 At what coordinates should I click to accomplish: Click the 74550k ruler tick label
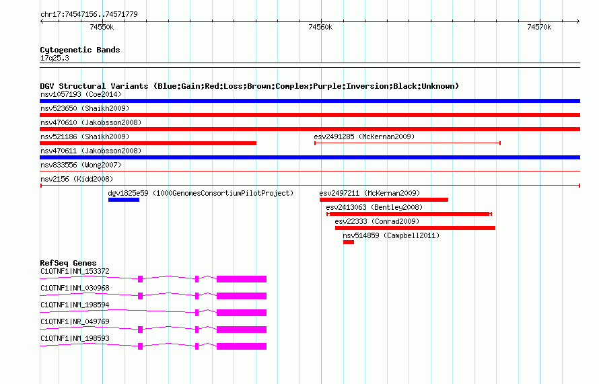coord(102,27)
